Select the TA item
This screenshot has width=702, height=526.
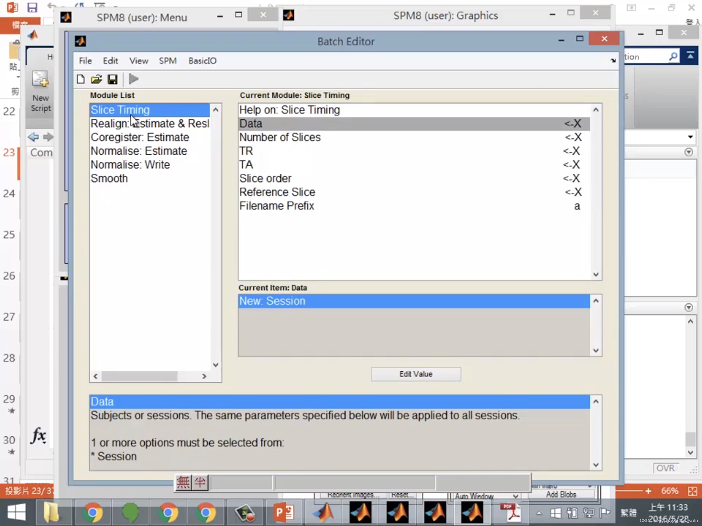pyautogui.click(x=414, y=164)
